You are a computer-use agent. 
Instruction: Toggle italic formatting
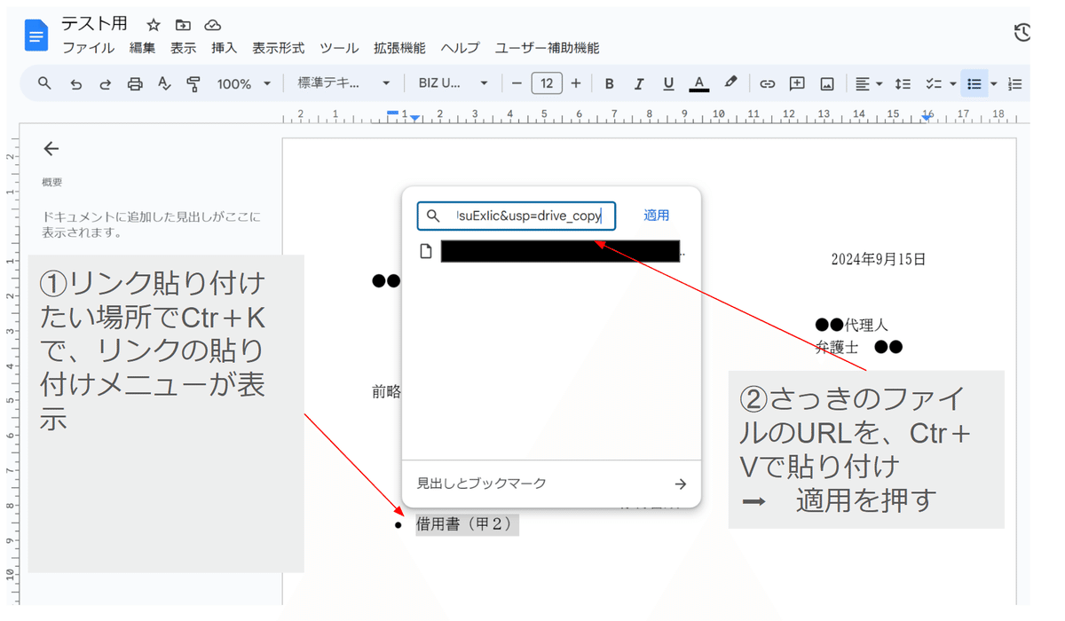pos(638,83)
